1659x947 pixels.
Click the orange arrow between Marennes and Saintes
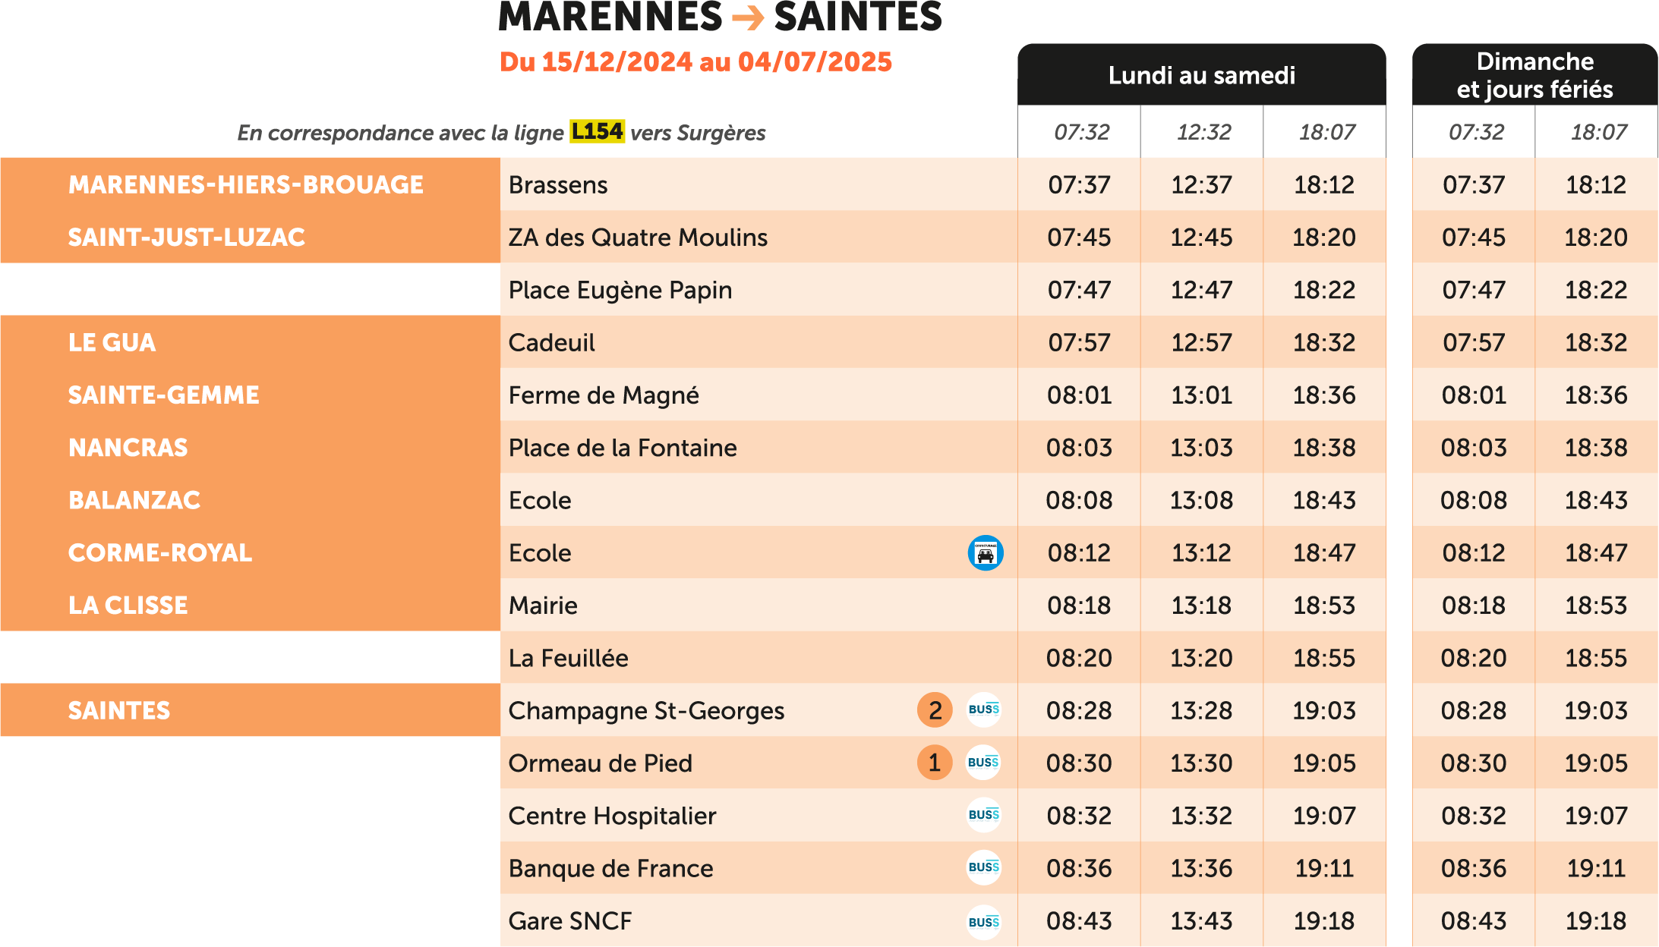pyautogui.click(x=748, y=17)
